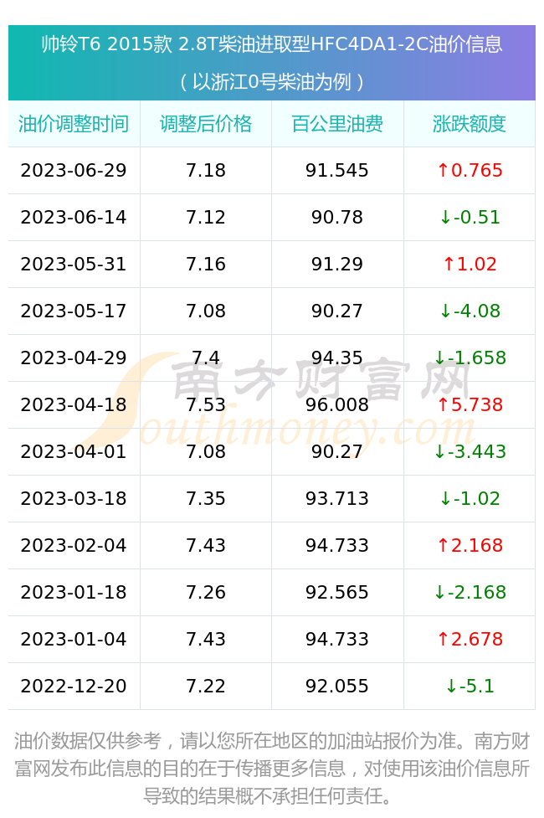
Task: Click the red ↑0.765 change value
Action: coord(470,170)
